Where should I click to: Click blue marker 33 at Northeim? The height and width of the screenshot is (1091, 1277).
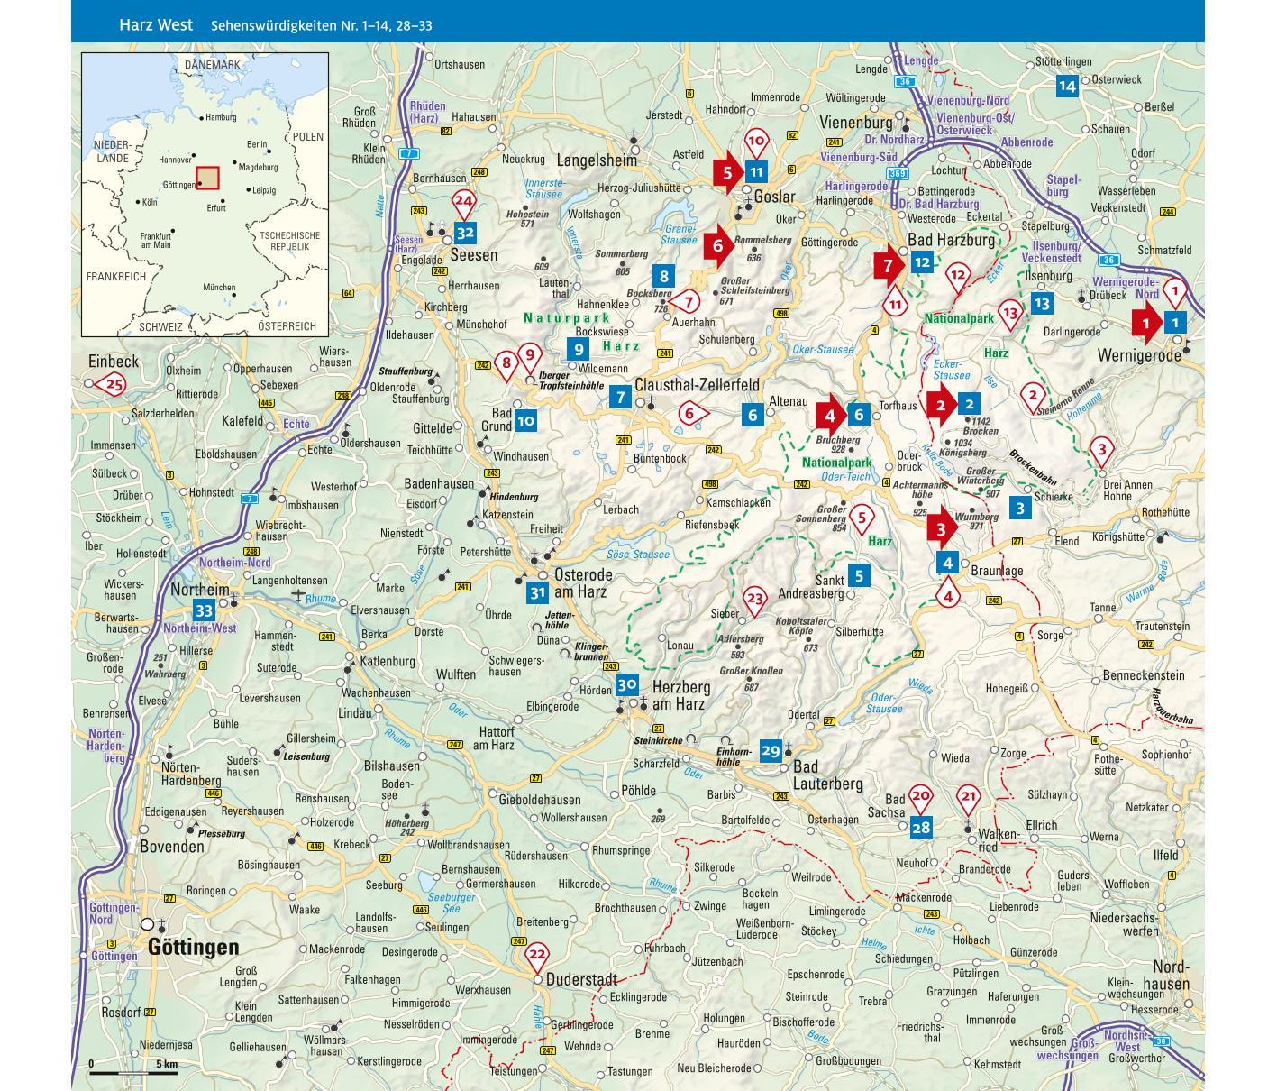[205, 611]
